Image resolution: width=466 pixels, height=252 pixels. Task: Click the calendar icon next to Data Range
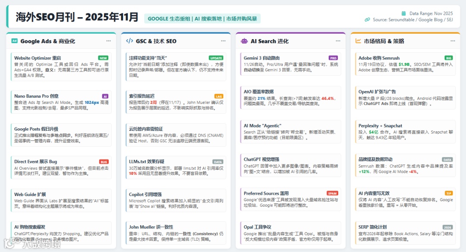[x=403, y=13]
